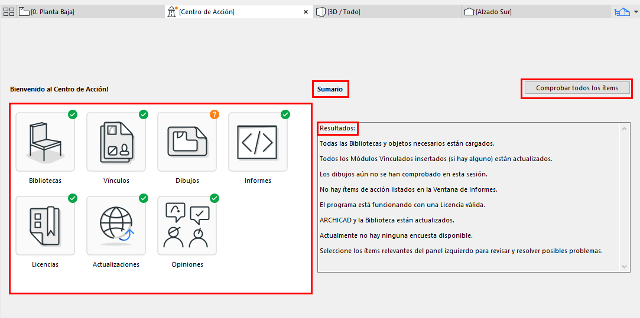Image resolution: width=640 pixels, height=318 pixels.
Task: Open the Informes code icon
Action: pos(258,142)
